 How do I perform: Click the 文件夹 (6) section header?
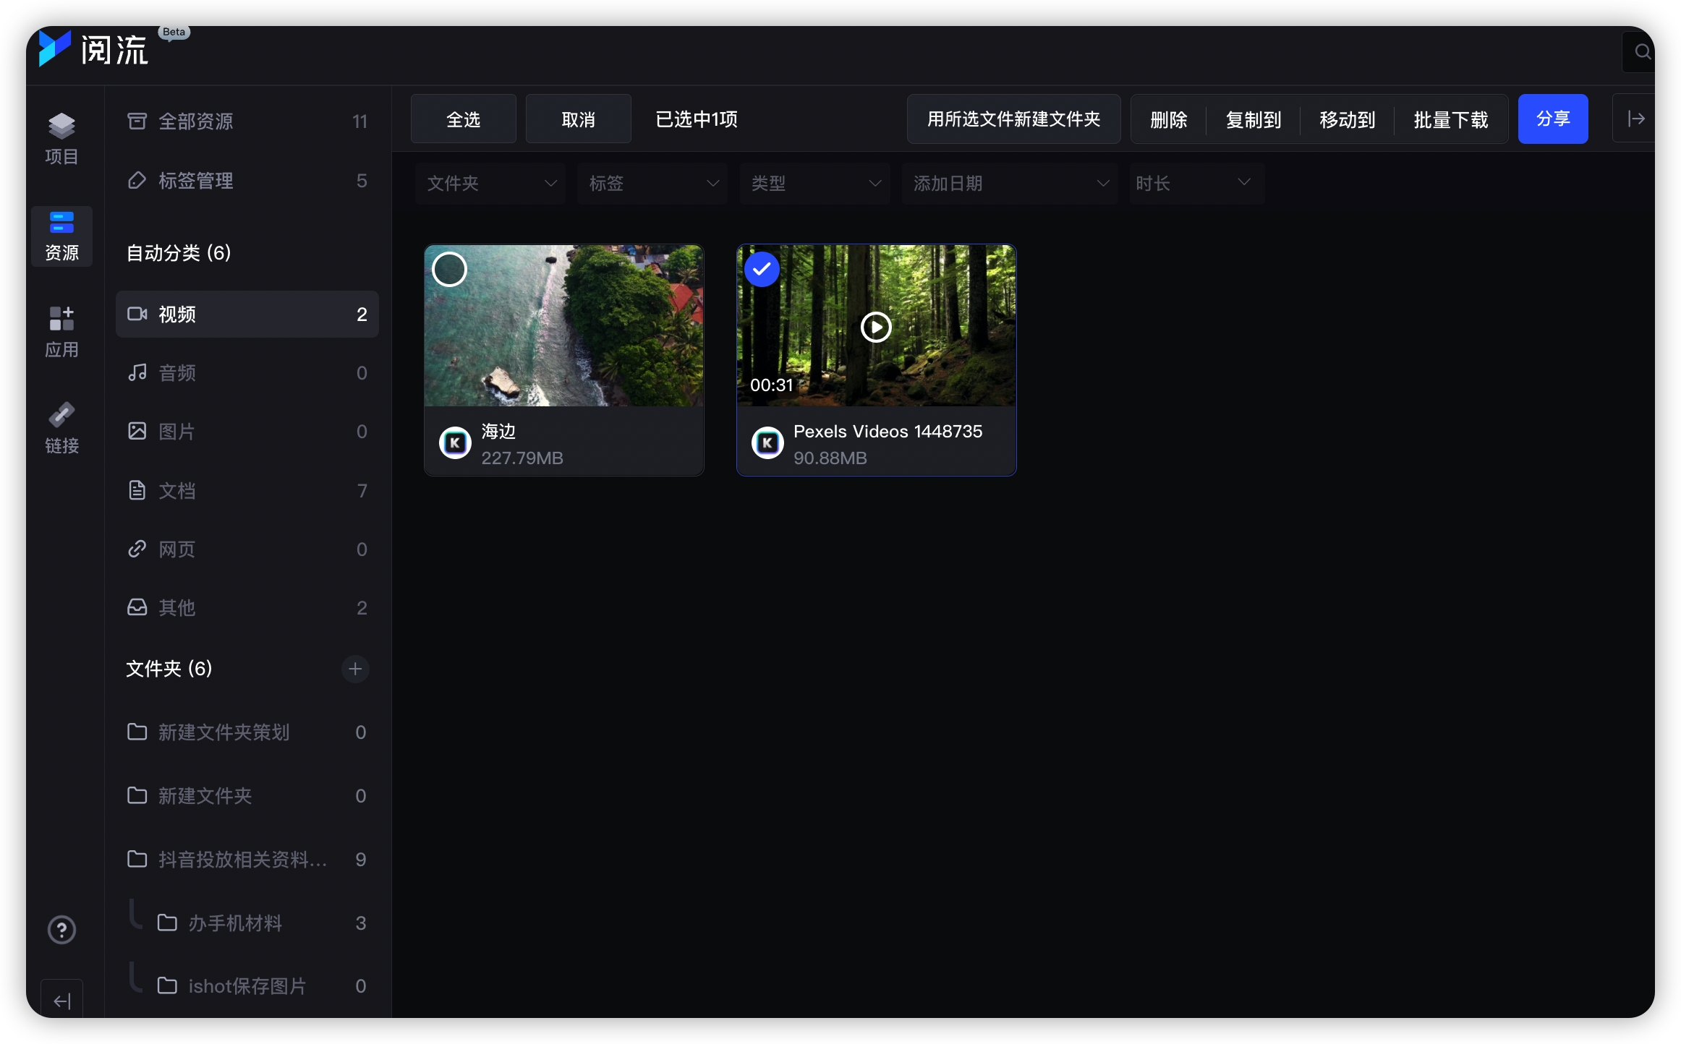click(169, 669)
